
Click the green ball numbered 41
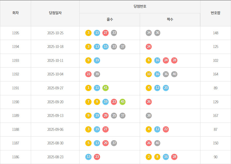(x=106, y=88)
